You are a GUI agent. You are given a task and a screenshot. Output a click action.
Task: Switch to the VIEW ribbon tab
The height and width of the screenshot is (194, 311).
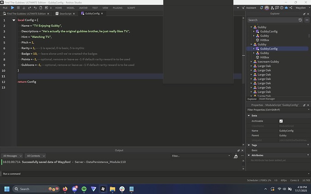coord(105,8)
